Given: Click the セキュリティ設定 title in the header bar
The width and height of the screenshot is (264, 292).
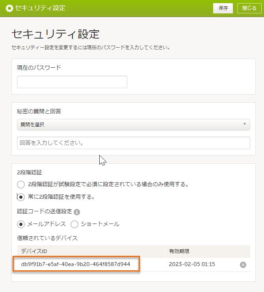Looking at the screenshot, I should (x=40, y=8).
